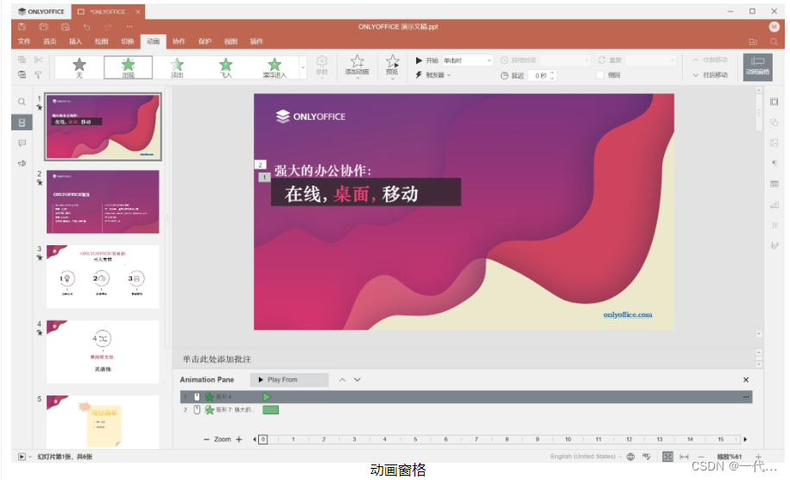Open the quick access more options (three dots)
Image resolution: width=790 pixels, height=480 pixels.
pyautogui.click(x=130, y=27)
